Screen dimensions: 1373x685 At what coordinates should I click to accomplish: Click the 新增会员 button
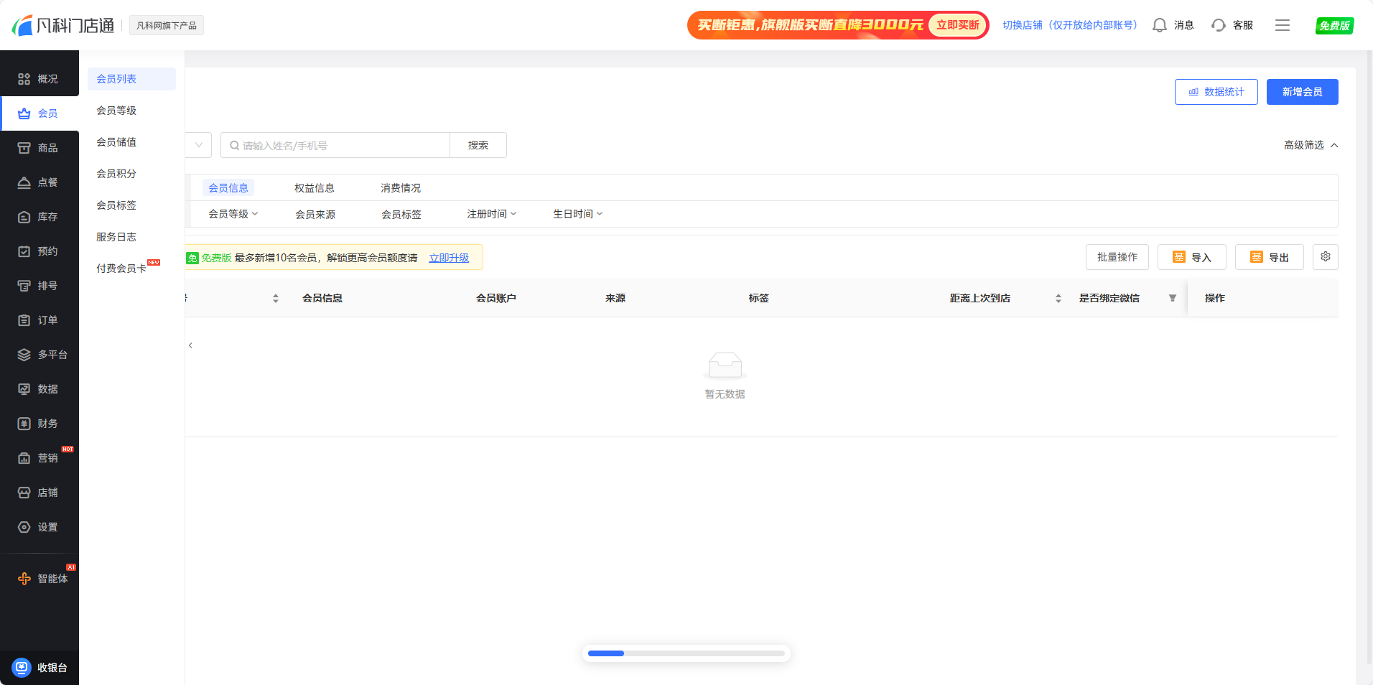tap(1302, 91)
